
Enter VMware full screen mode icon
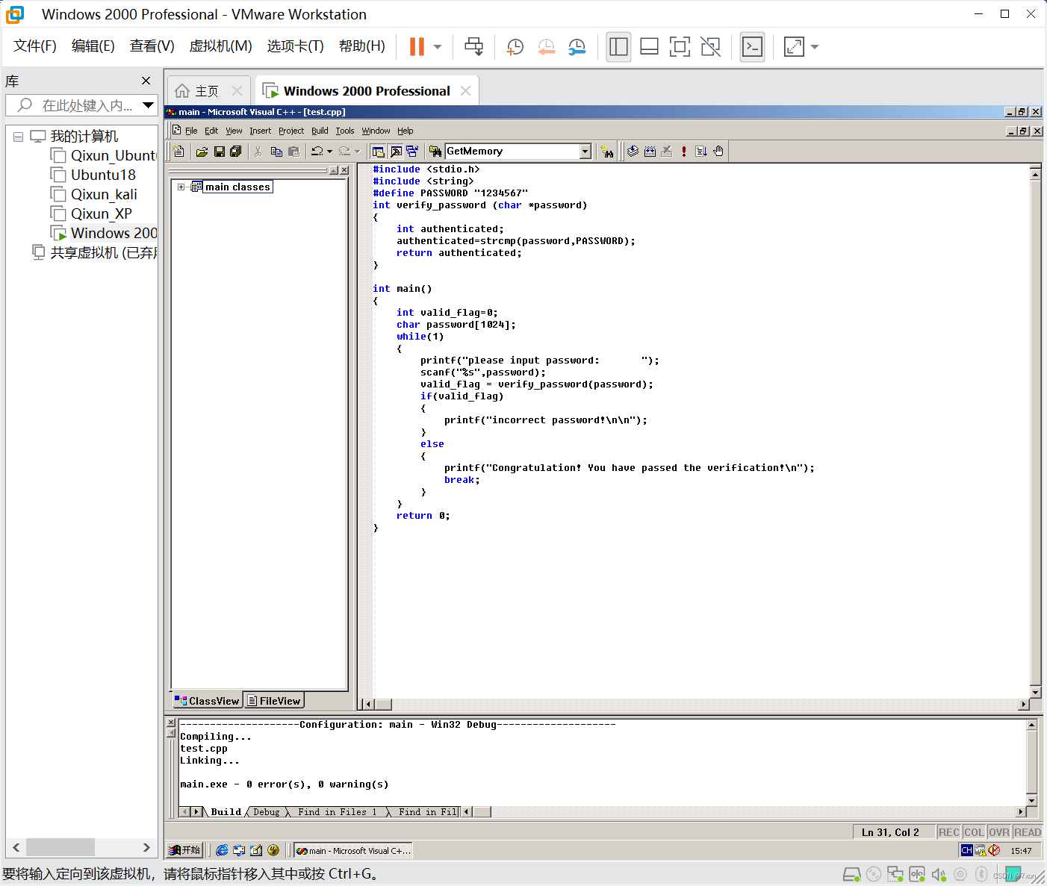pos(680,47)
